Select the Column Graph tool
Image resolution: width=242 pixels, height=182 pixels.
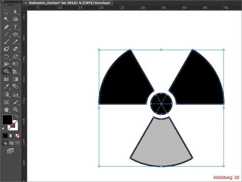point(15,94)
